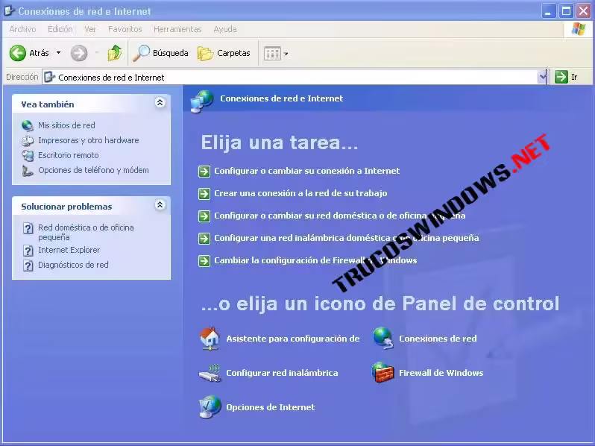Image resolution: width=595 pixels, height=446 pixels.
Task: Click Cambiar la configuración de Firewall link
Action: point(315,261)
